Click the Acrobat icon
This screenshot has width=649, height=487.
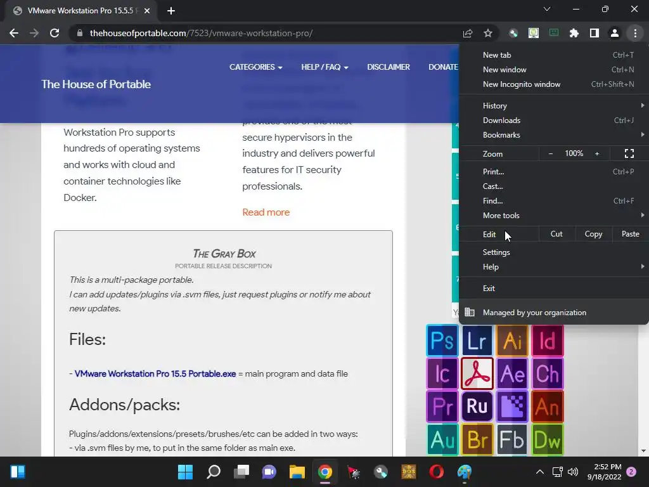coord(477,373)
